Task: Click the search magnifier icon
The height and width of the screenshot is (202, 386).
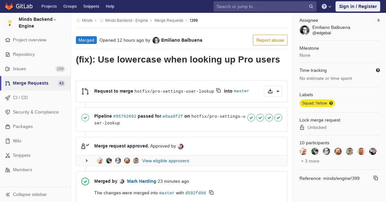Action: pos(311,6)
